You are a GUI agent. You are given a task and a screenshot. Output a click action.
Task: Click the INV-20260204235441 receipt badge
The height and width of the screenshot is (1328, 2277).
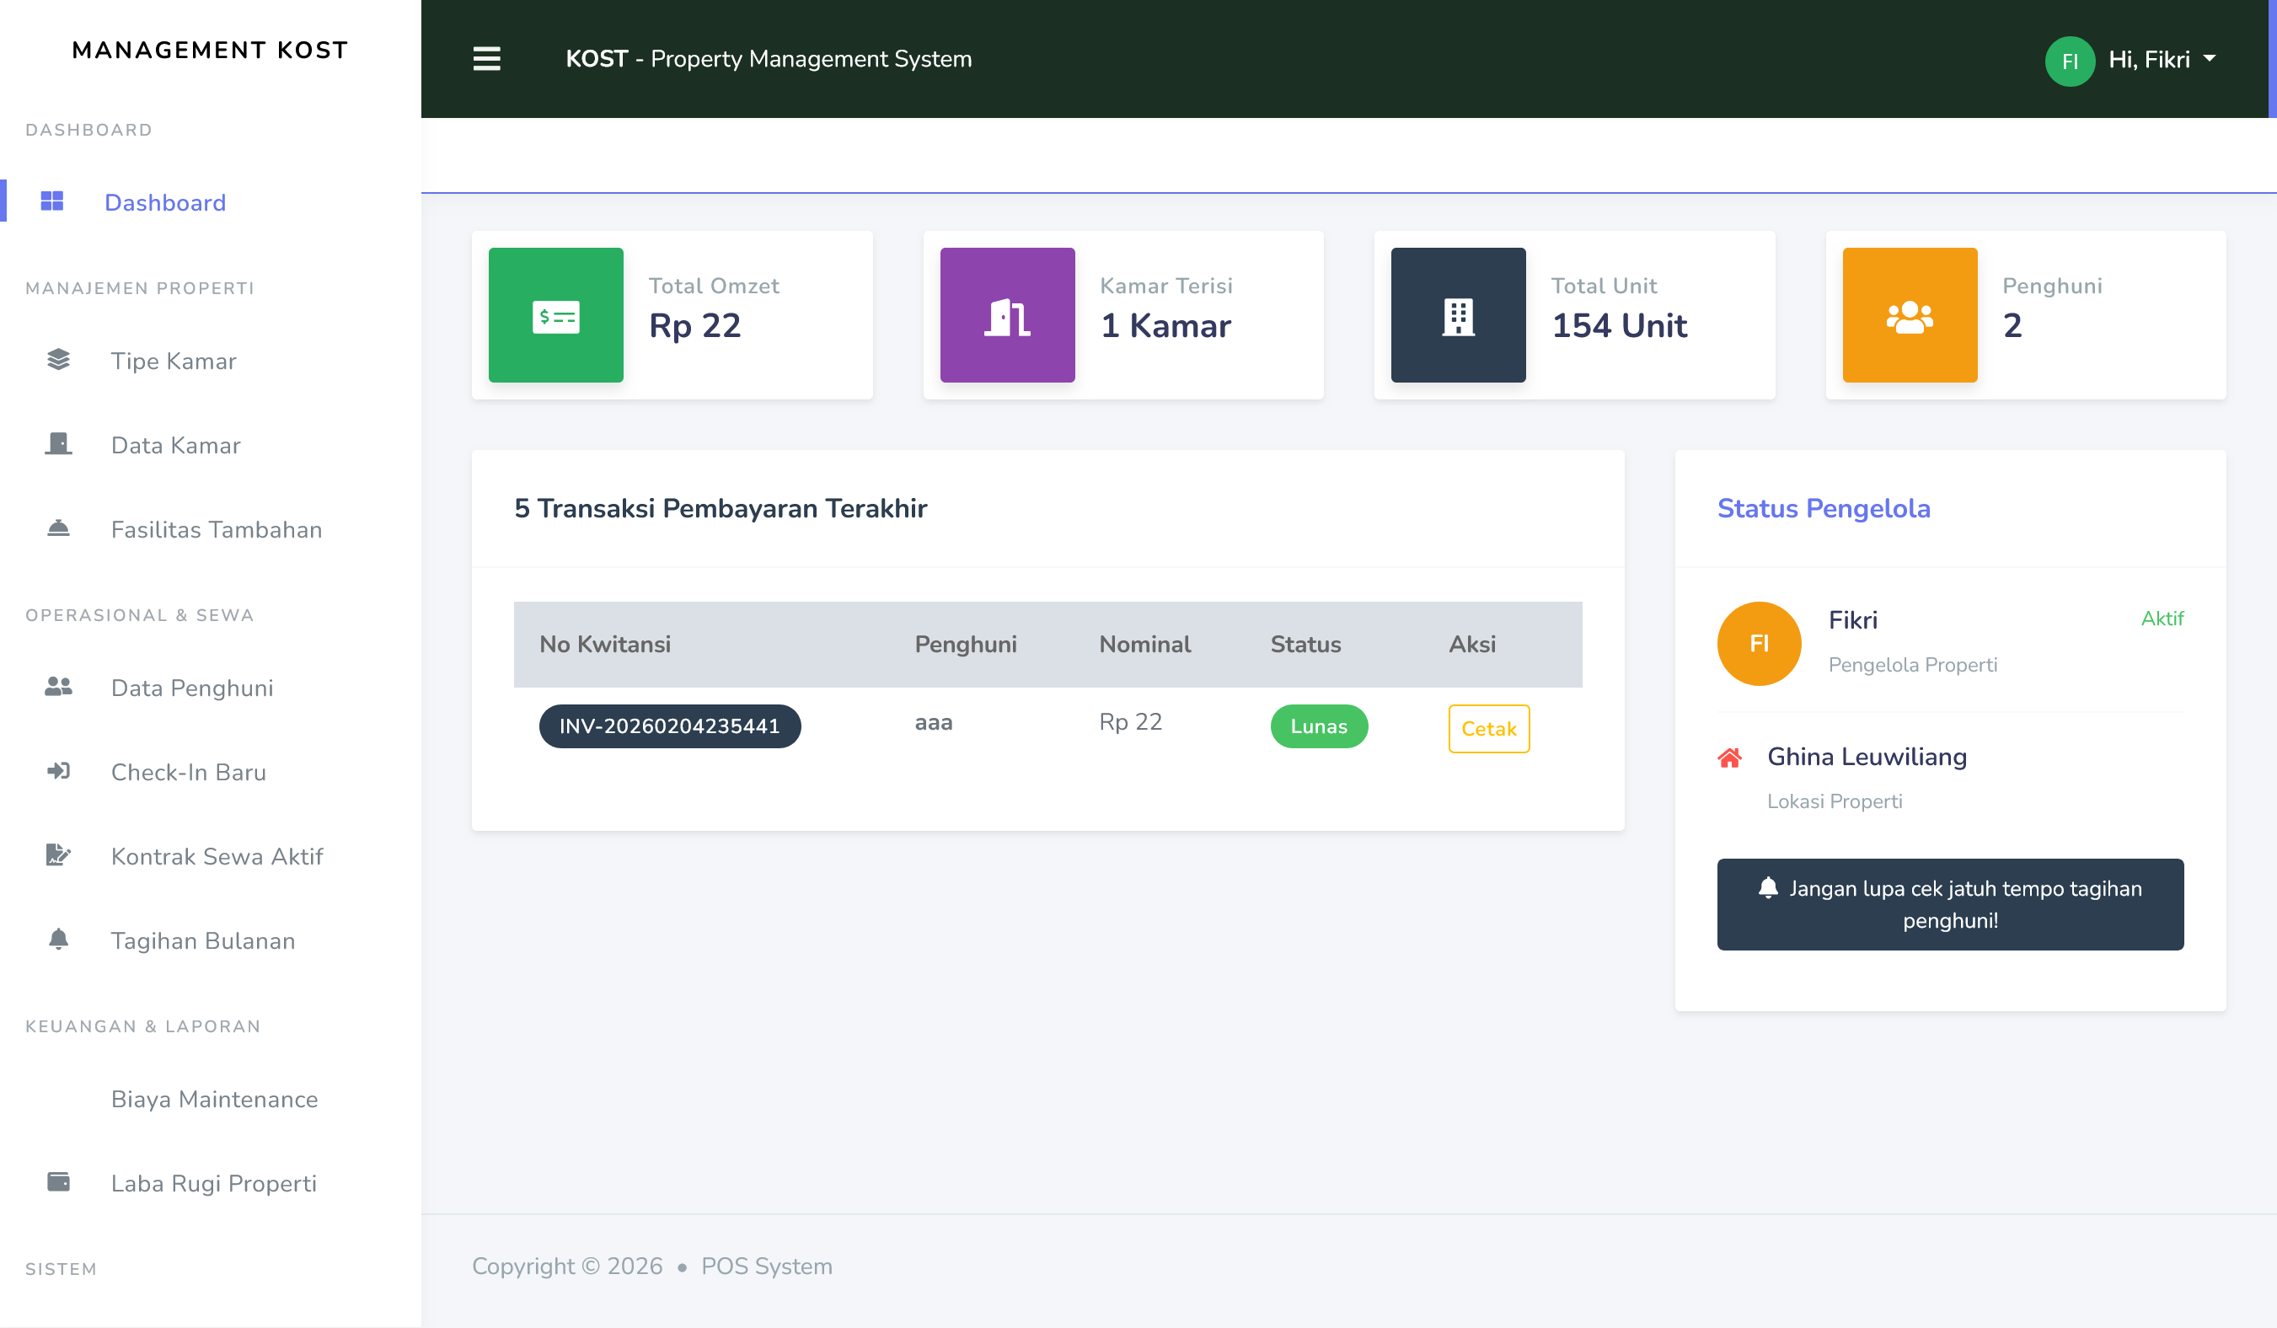click(x=670, y=726)
